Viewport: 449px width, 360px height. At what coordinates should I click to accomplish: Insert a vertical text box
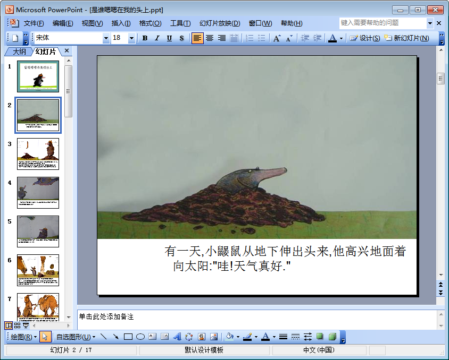click(165, 337)
